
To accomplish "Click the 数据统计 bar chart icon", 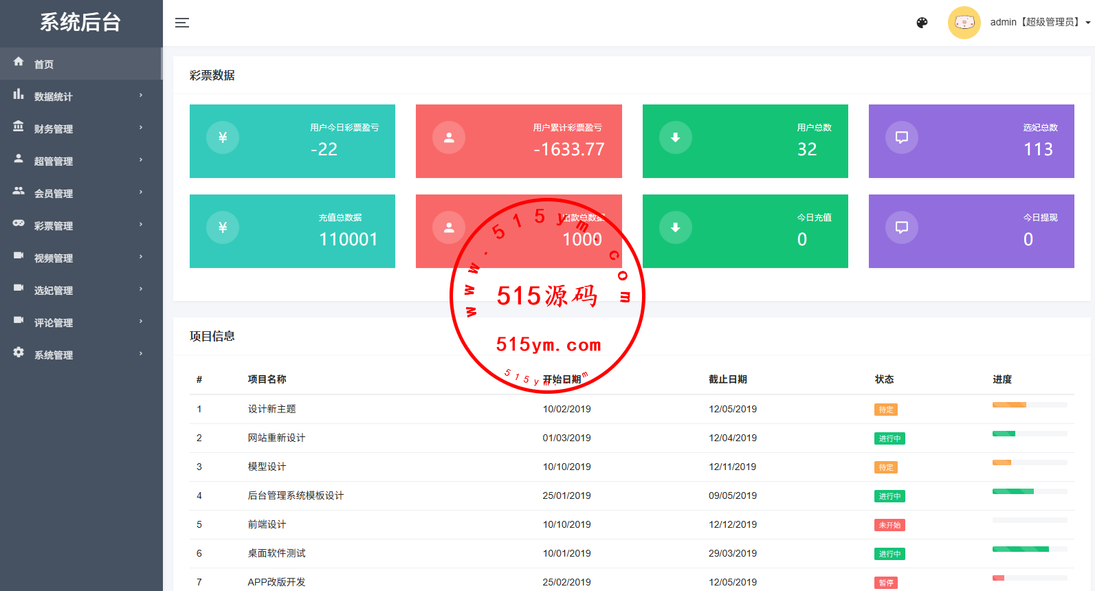I will point(19,95).
